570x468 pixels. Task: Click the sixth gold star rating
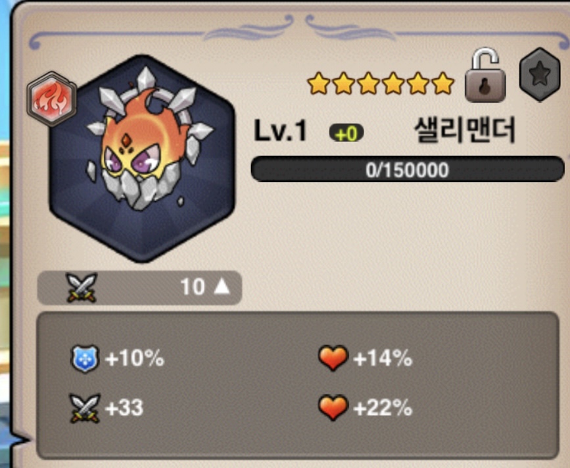click(x=442, y=83)
